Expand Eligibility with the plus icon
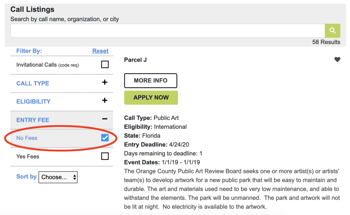This screenshot has width=350, height=215. pyautogui.click(x=105, y=101)
